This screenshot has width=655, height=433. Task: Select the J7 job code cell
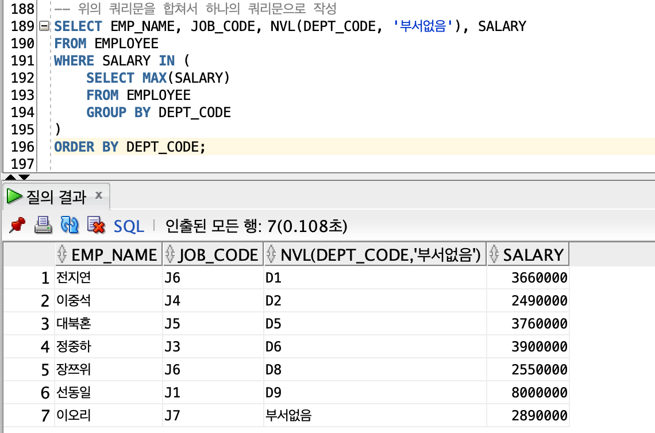(213, 415)
